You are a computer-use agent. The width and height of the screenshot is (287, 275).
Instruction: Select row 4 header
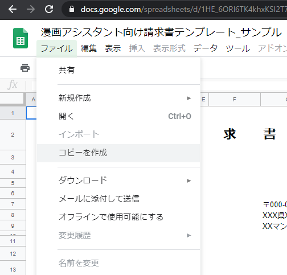coord(13,171)
